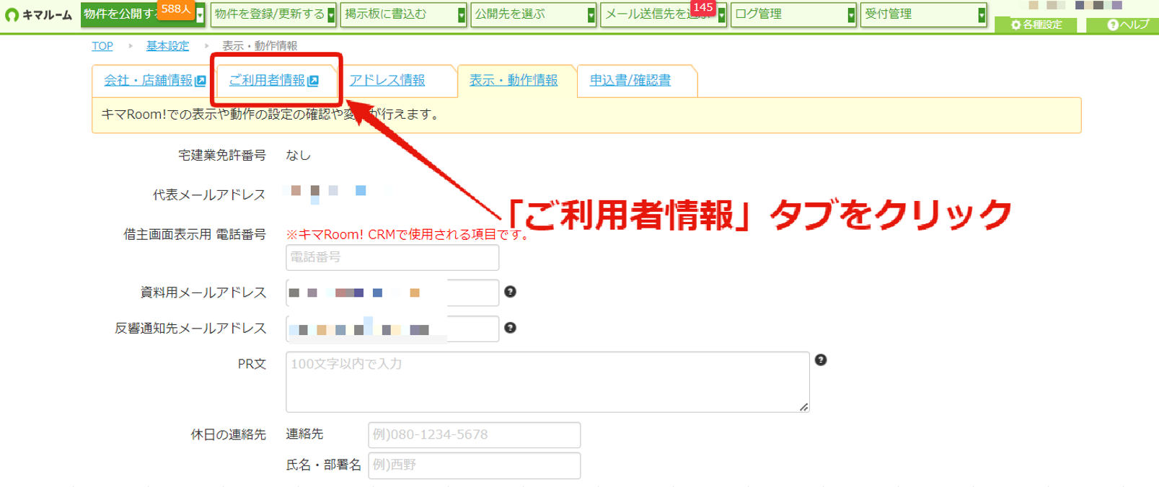Focus the 氏名・部署名 input field

coord(474,465)
